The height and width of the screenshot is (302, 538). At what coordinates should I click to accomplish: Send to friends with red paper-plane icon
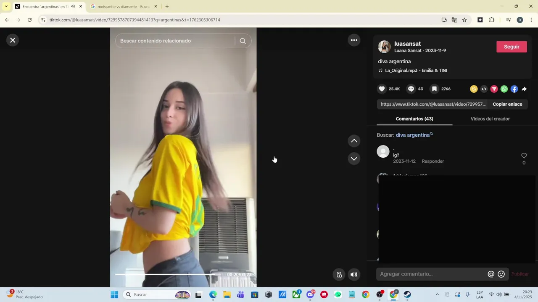click(x=494, y=89)
